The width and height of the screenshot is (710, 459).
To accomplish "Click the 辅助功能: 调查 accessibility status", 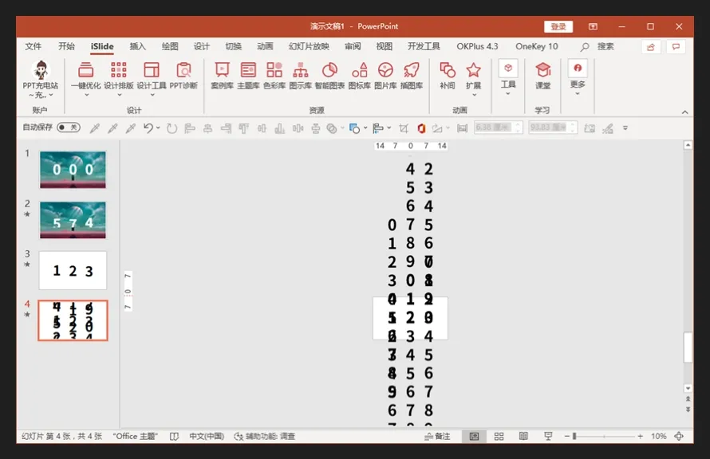I will click(264, 436).
